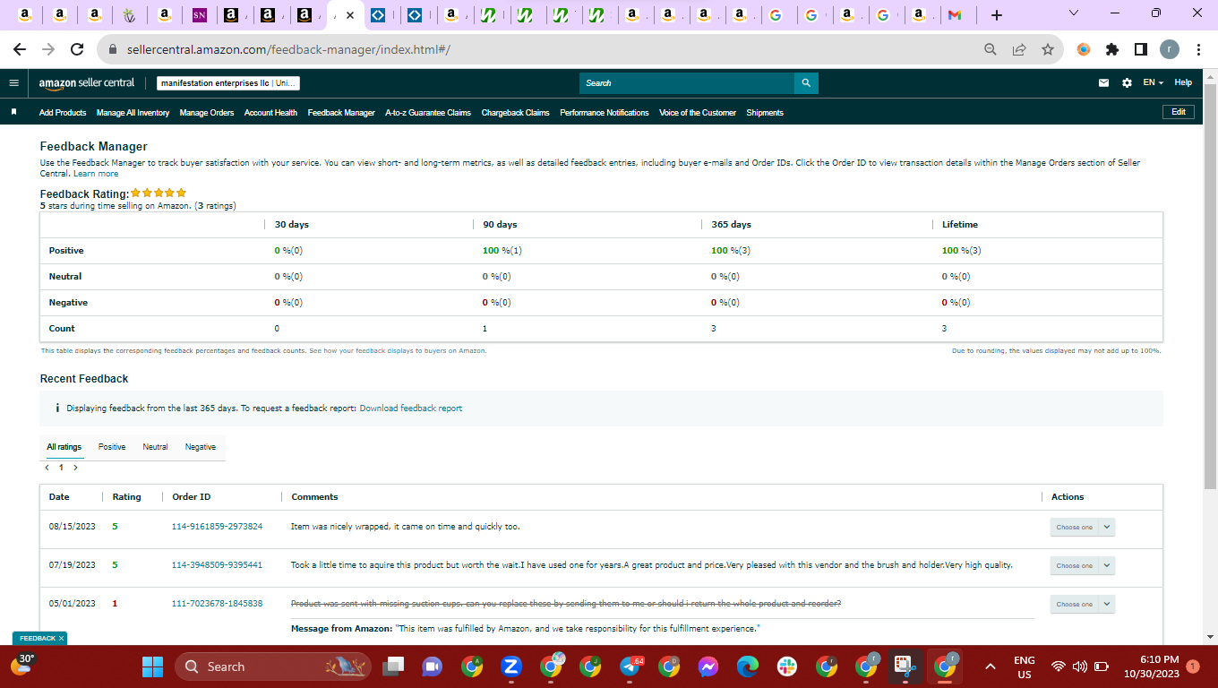Click the Seller Central search field

point(687,83)
